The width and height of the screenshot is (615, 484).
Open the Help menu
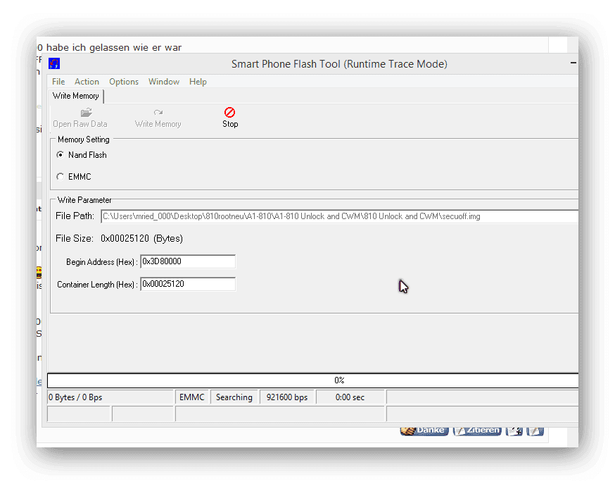pos(198,82)
